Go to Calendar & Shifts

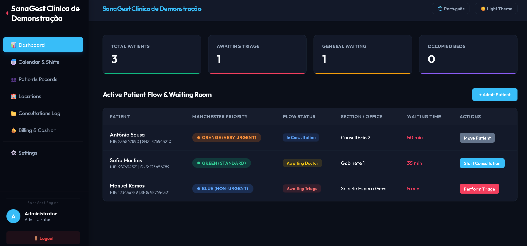[x=43, y=62]
